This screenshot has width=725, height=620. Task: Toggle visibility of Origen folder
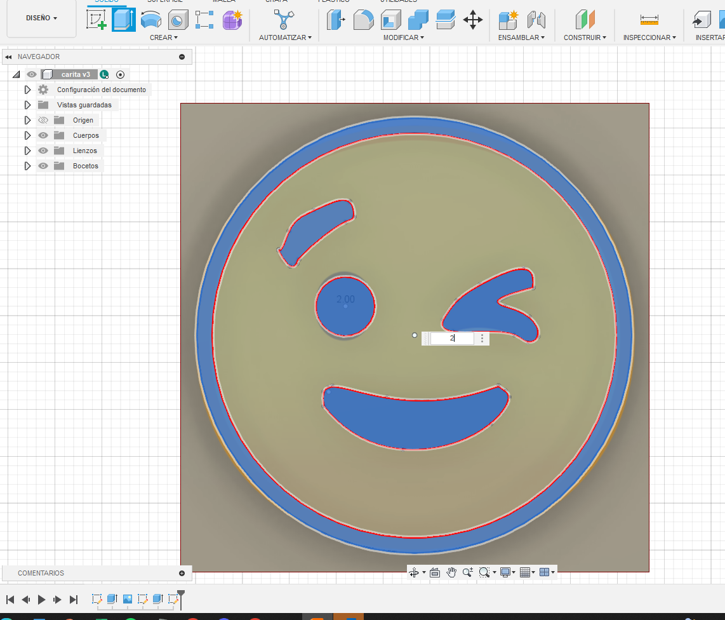pos(43,120)
